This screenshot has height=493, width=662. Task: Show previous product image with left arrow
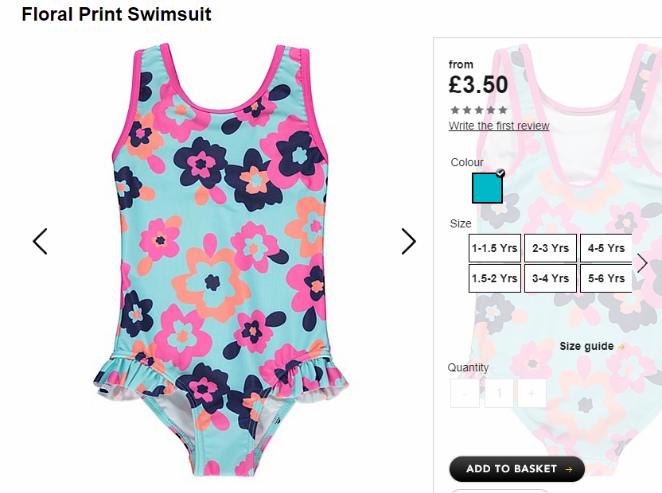click(x=40, y=242)
